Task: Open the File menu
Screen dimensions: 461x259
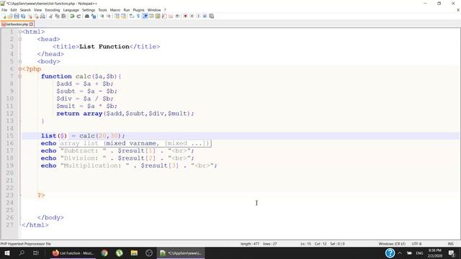Action: pyautogui.click(x=4, y=10)
